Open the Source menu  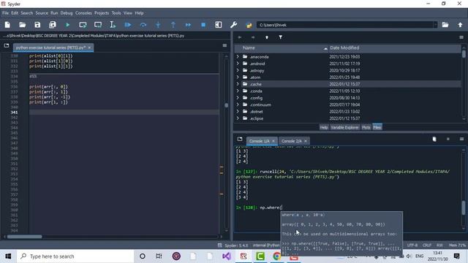click(x=42, y=13)
